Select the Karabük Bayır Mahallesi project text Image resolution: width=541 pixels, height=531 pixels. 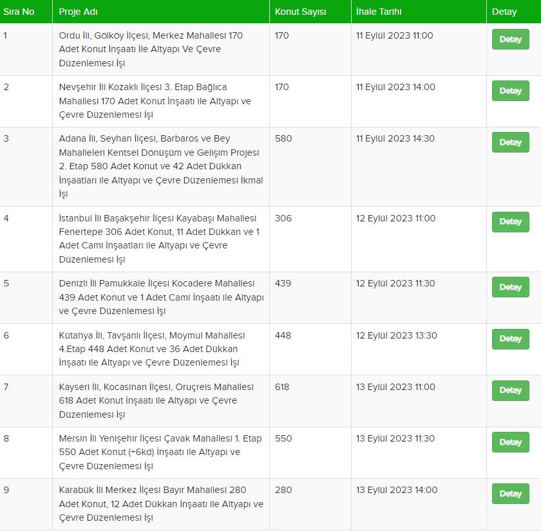161,504
